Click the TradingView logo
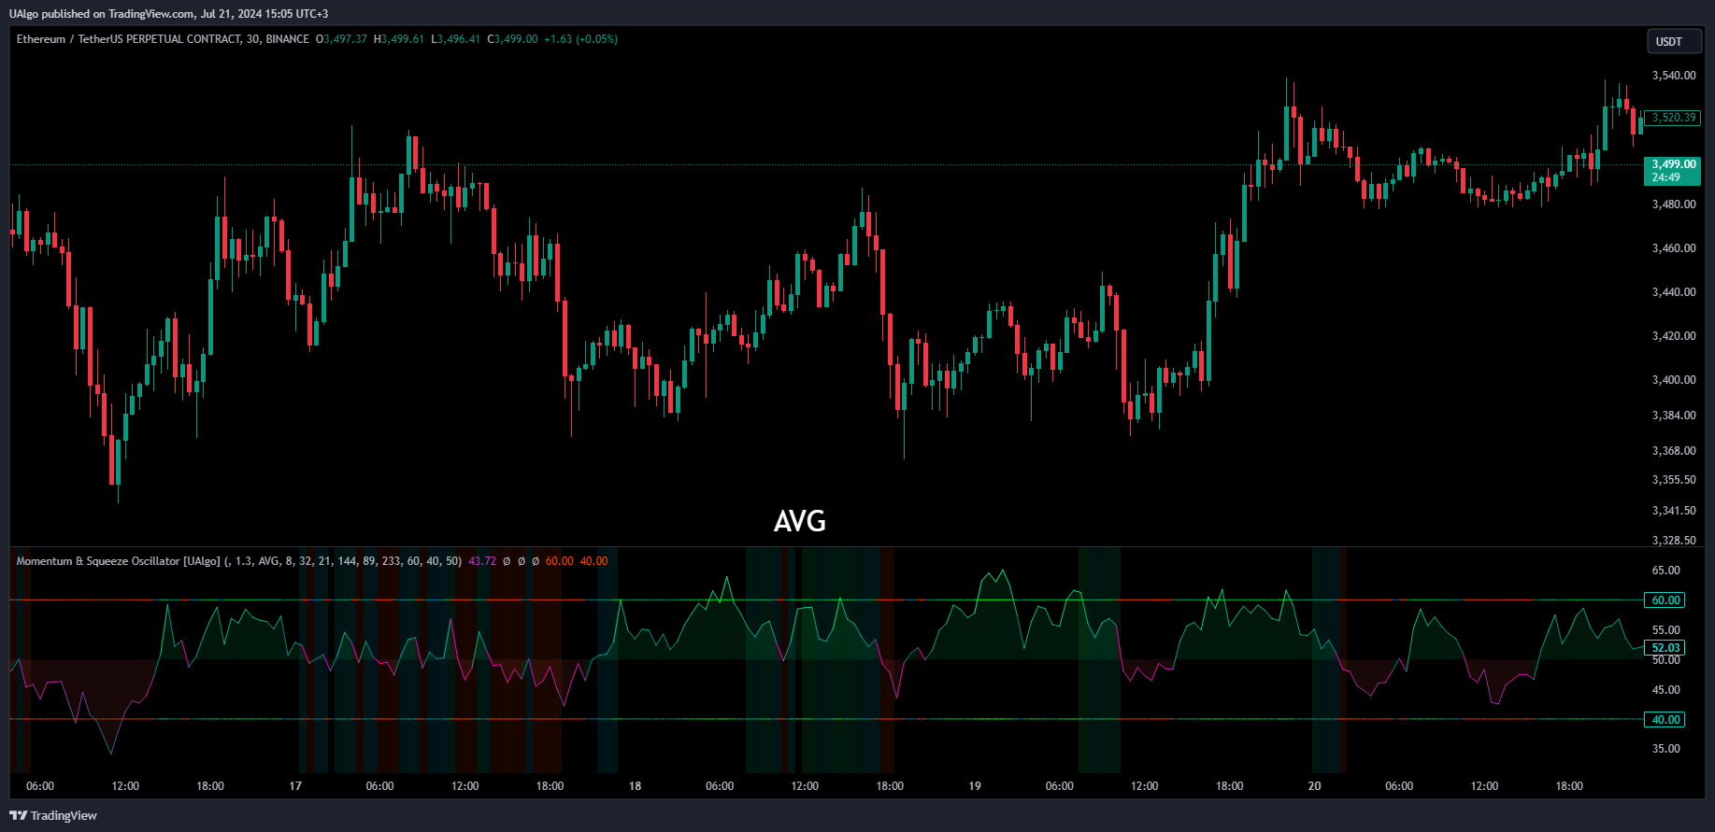 53,815
